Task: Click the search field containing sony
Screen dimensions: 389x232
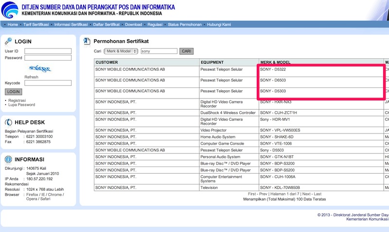Action: click(x=159, y=51)
